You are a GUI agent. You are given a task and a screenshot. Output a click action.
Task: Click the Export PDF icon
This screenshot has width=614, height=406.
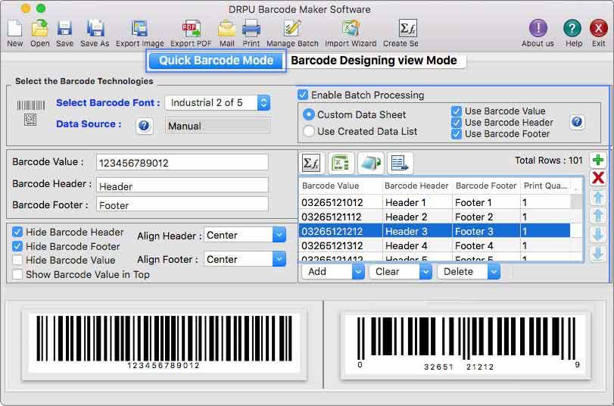[191, 28]
